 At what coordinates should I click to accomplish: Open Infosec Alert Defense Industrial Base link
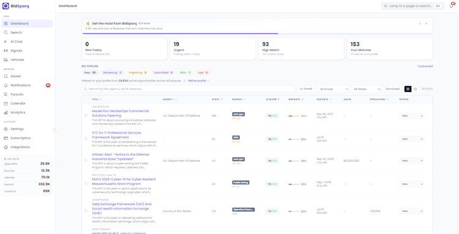121,156
